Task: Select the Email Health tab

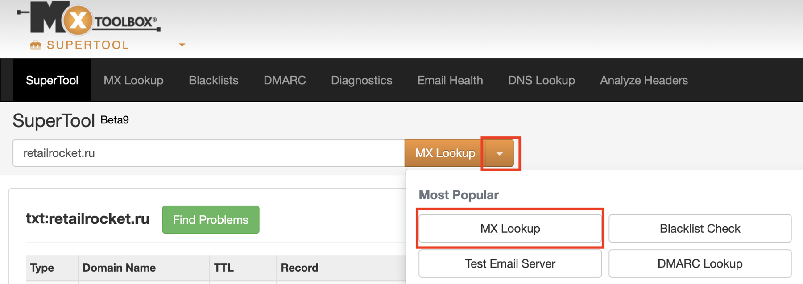Action: click(450, 80)
